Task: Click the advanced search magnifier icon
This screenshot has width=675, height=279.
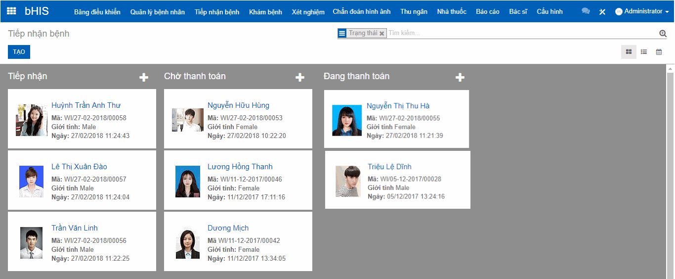Action: click(x=663, y=33)
